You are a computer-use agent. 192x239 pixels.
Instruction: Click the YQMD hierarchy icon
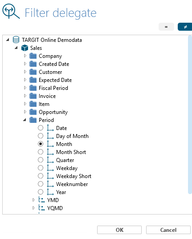41,208
